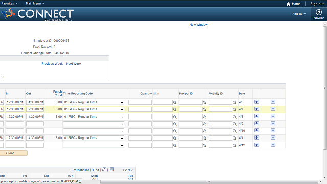The image size is (327, 184).
Task: Click the Out time field for 4/7
Action: coord(35,109)
